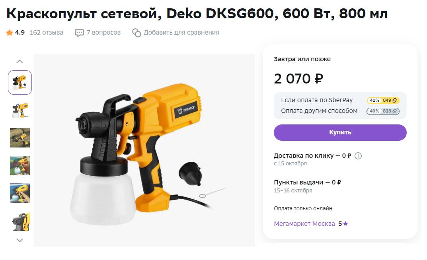Open the questions speech bubble icon
This screenshot has width=427, height=260.
[79, 33]
